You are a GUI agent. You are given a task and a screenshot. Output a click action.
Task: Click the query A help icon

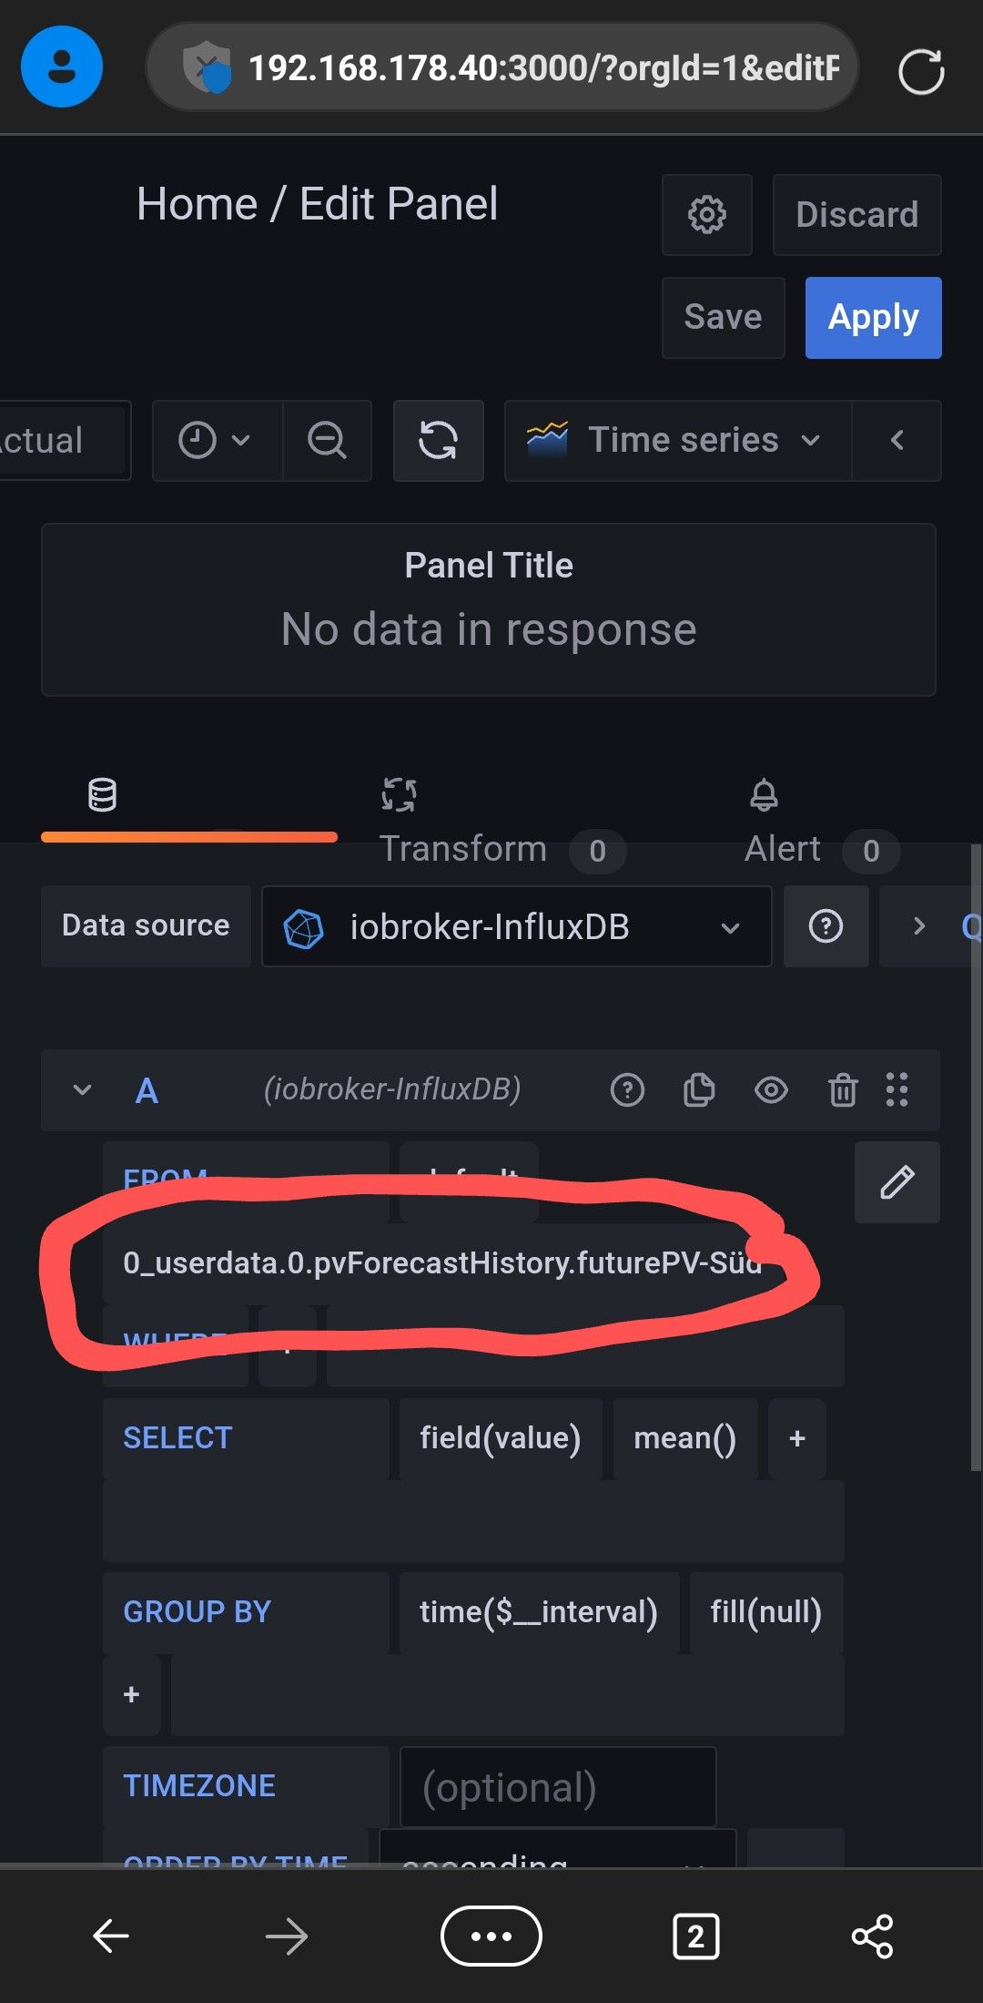627,1090
